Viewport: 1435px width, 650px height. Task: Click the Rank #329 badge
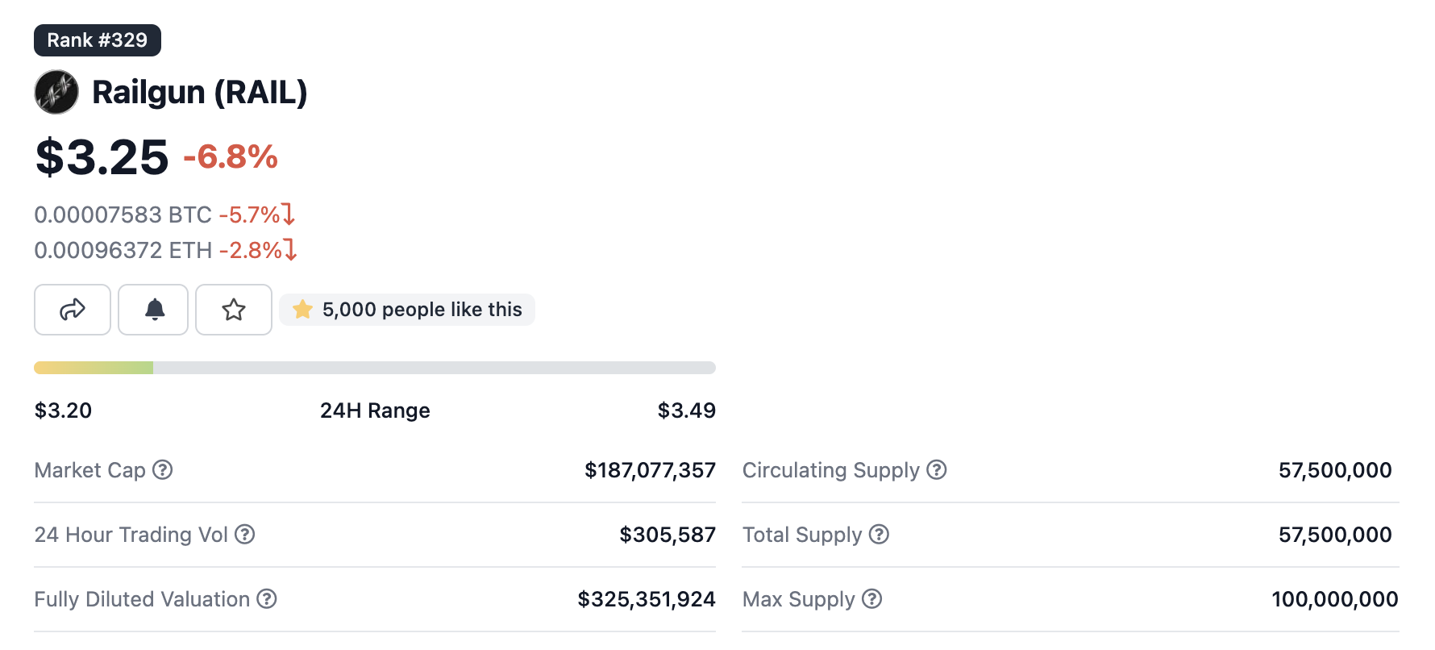98,40
